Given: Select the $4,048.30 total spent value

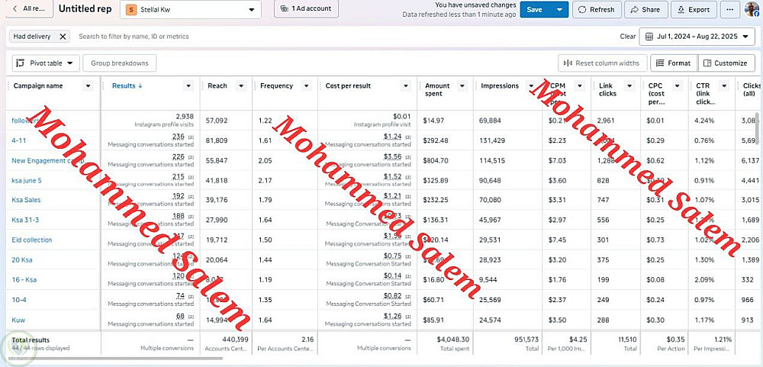Looking at the screenshot, I should 453,340.
